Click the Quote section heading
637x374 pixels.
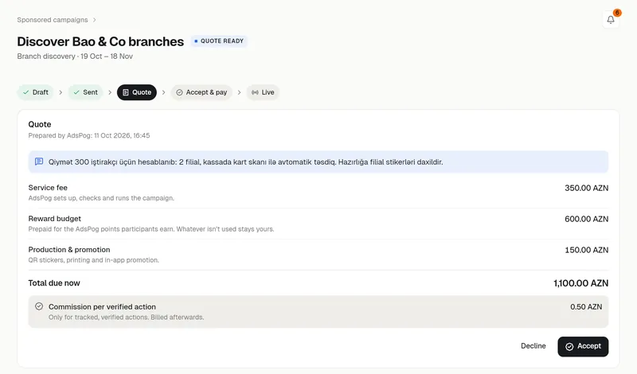pyautogui.click(x=40, y=124)
